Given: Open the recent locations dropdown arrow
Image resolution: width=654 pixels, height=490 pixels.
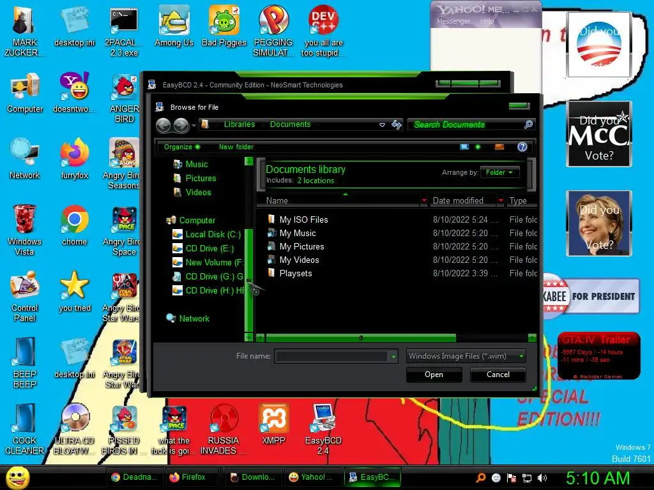Looking at the screenshot, I should (194, 125).
